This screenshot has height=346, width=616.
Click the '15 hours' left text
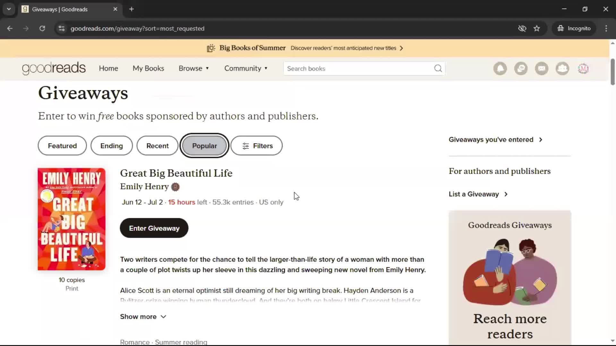[182, 202]
